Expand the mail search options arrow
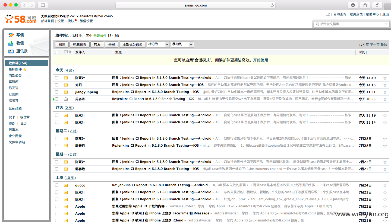 (x=386, y=24)
